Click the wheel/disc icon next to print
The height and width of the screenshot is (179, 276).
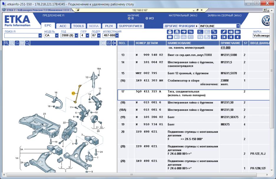(x=177, y=32)
